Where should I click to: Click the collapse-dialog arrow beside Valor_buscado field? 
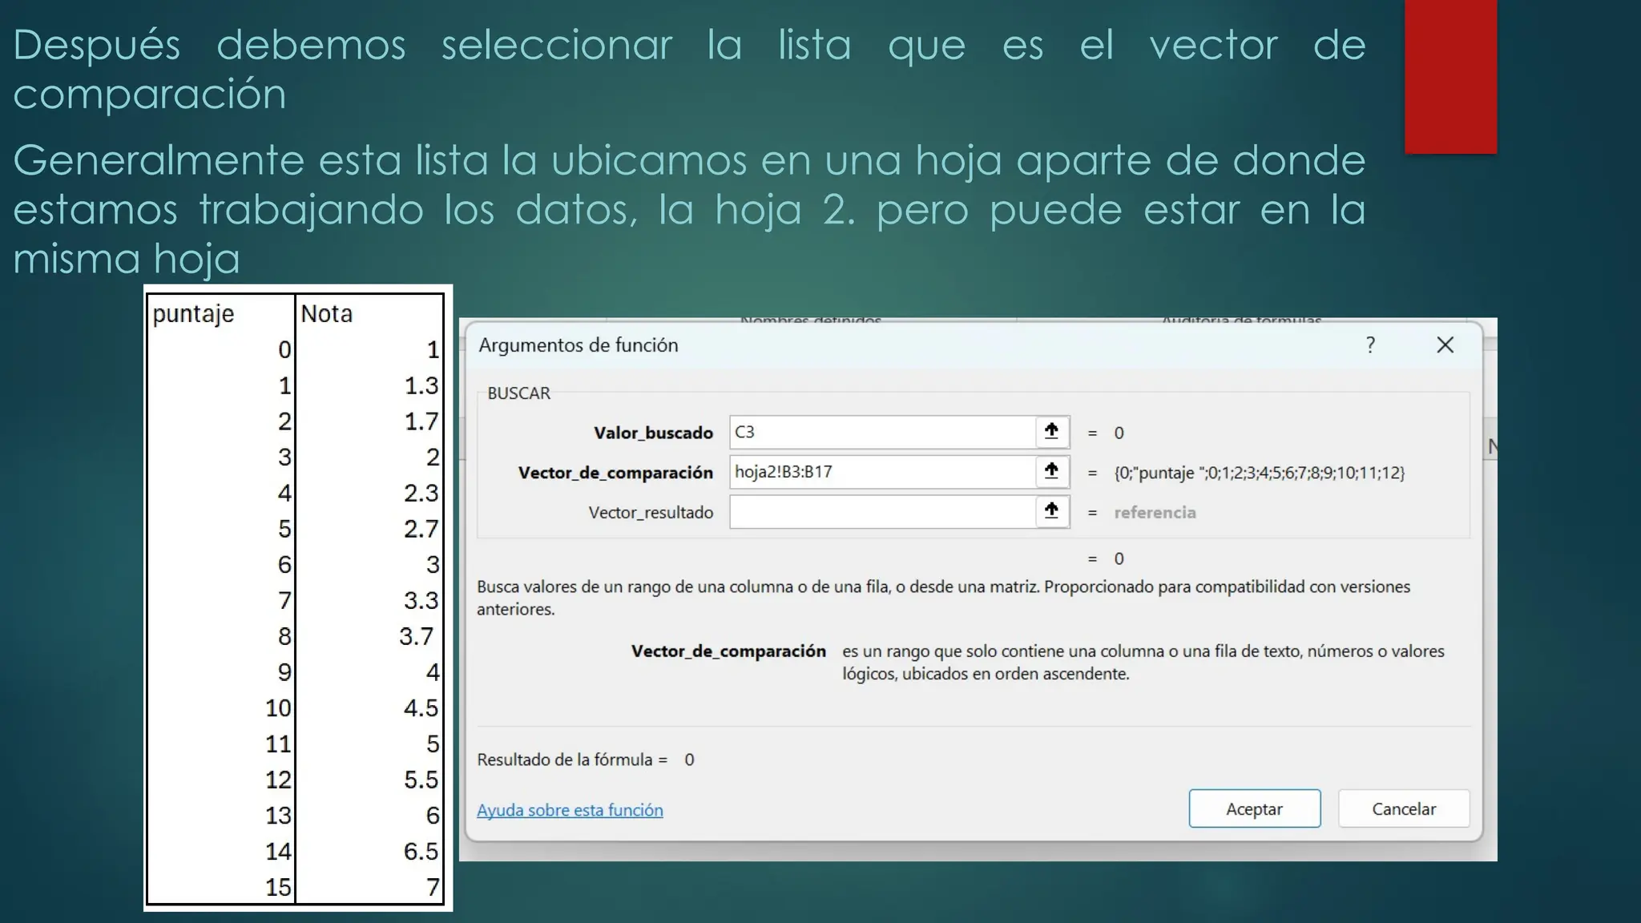coord(1052,432)
